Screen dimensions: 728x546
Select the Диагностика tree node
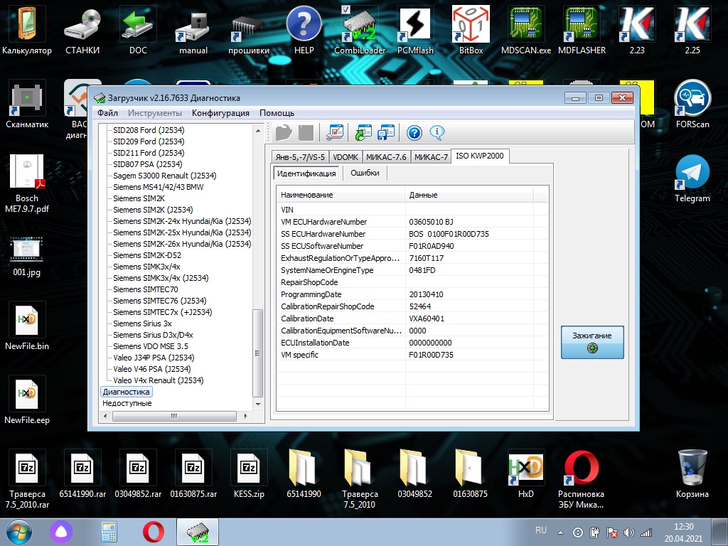point(126,392)
